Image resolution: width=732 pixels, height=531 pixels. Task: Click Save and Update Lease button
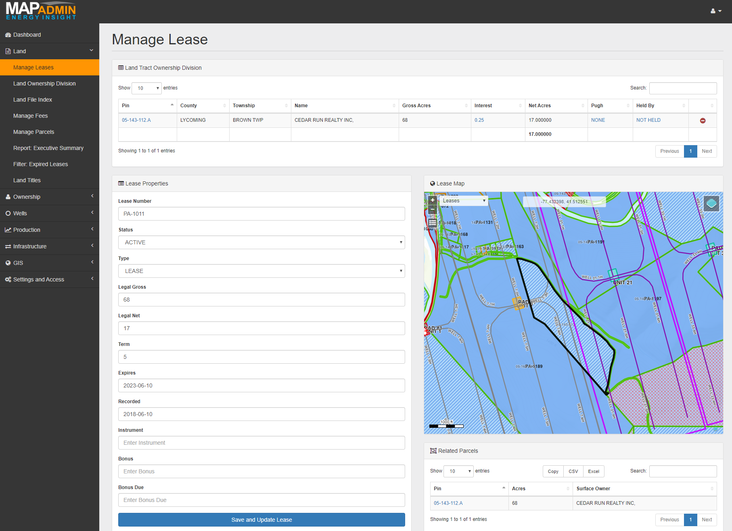coord(261,520)
